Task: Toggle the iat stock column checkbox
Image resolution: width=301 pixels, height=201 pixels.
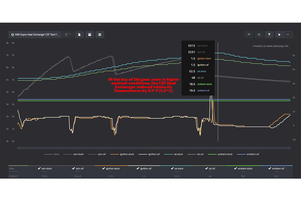Action: pyautogui.click(x=172, y=169)
